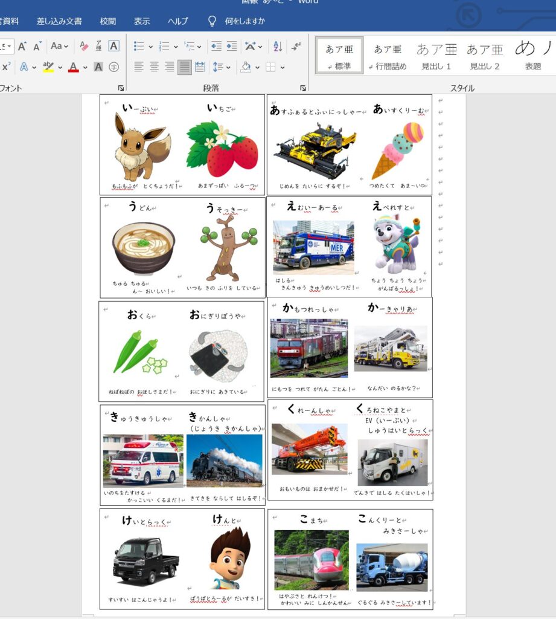
Task: Click the clear all formatting eraser icon
Action: pos(84,47)
